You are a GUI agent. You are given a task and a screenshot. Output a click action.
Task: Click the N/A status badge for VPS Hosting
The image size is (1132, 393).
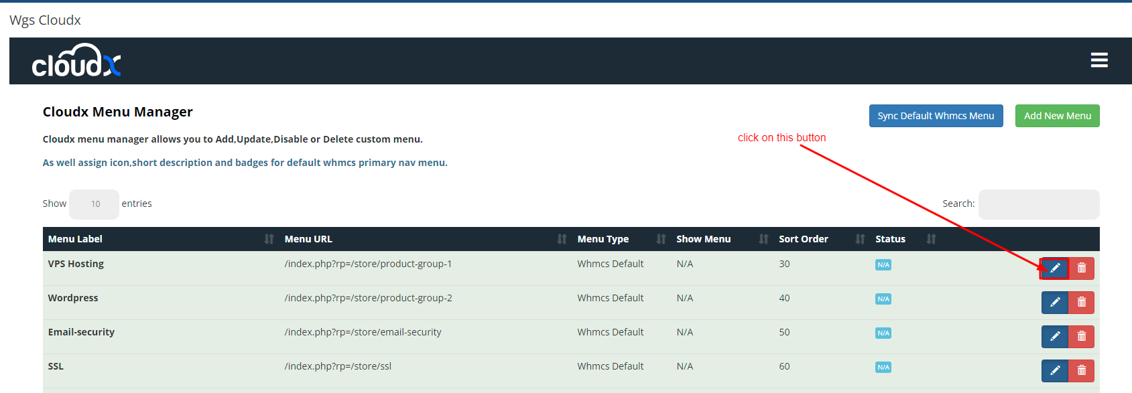pyautogui.click(x=883, y=265)
